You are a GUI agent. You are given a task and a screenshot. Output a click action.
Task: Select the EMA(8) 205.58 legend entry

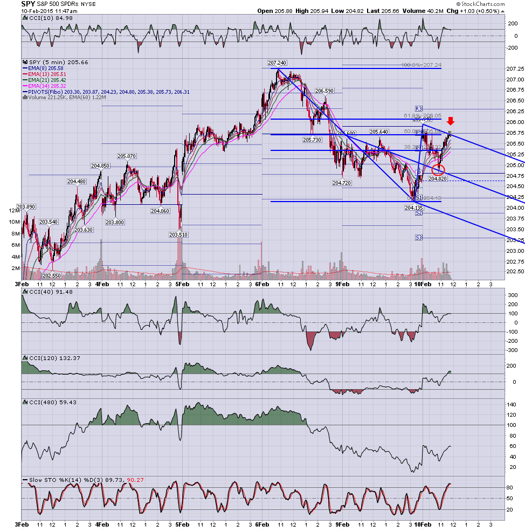point(43,68)
